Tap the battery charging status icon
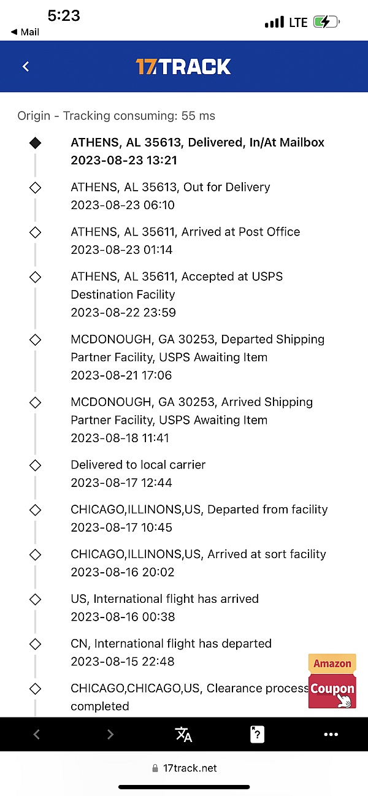This screenshot has width=368, height=796. click(x=324, y=23)
